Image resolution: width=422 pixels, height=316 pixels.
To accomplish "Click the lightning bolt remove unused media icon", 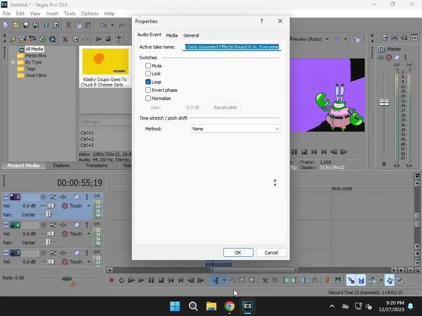I will pyautogui.click(x=13, y=39).
